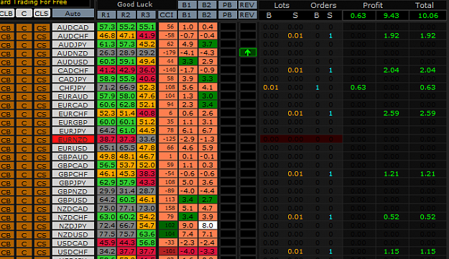Click the REV cell in AUDCAD row

coord(248,27)
